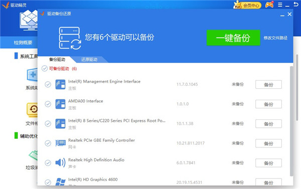
Task: Toggle the AMDA00 Interface checkbox
Action: click(x=48, y=104)
